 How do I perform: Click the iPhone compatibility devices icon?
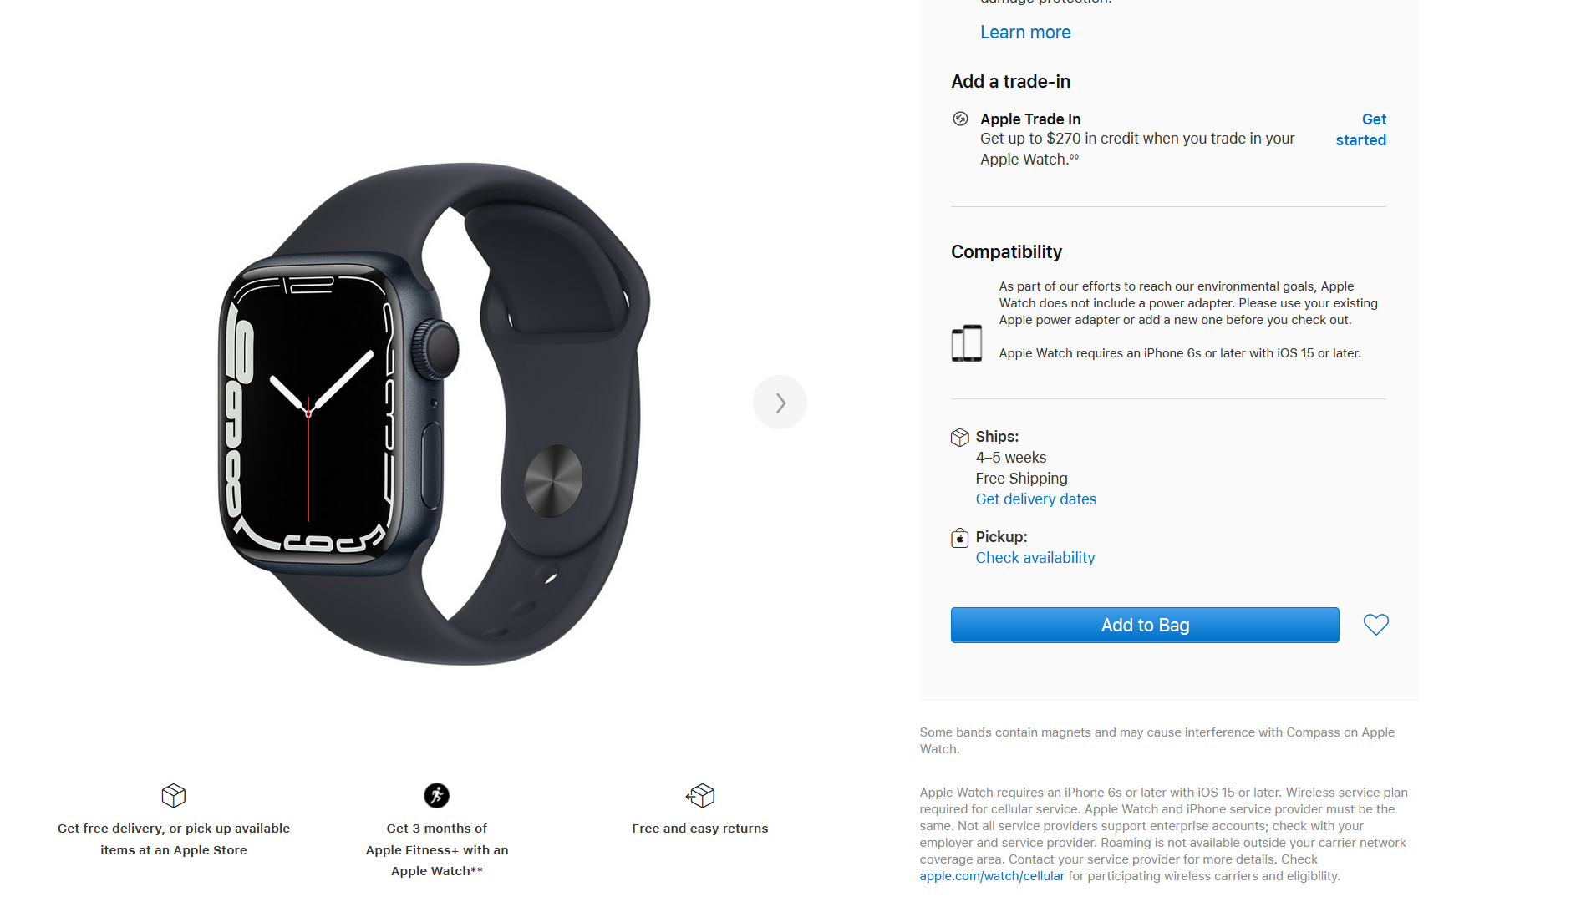point(967,343)
